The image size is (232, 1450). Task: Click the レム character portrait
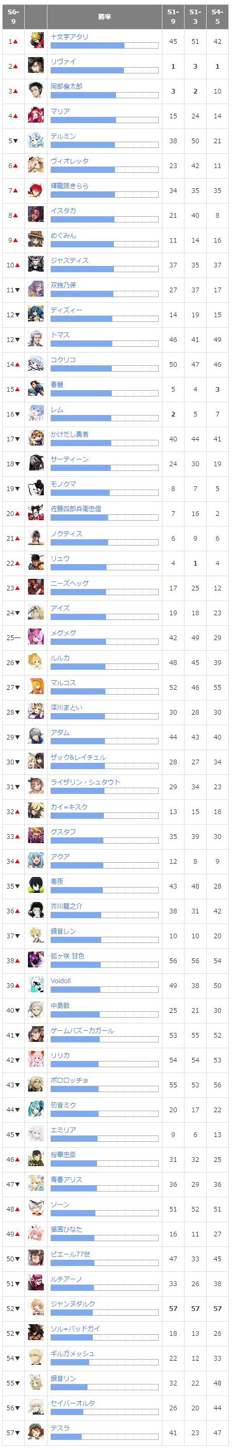click(x=36, y=414)
